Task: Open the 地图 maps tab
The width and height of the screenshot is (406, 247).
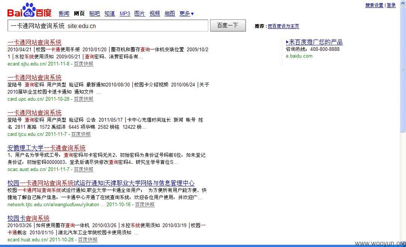Action: tap(170, 13)
